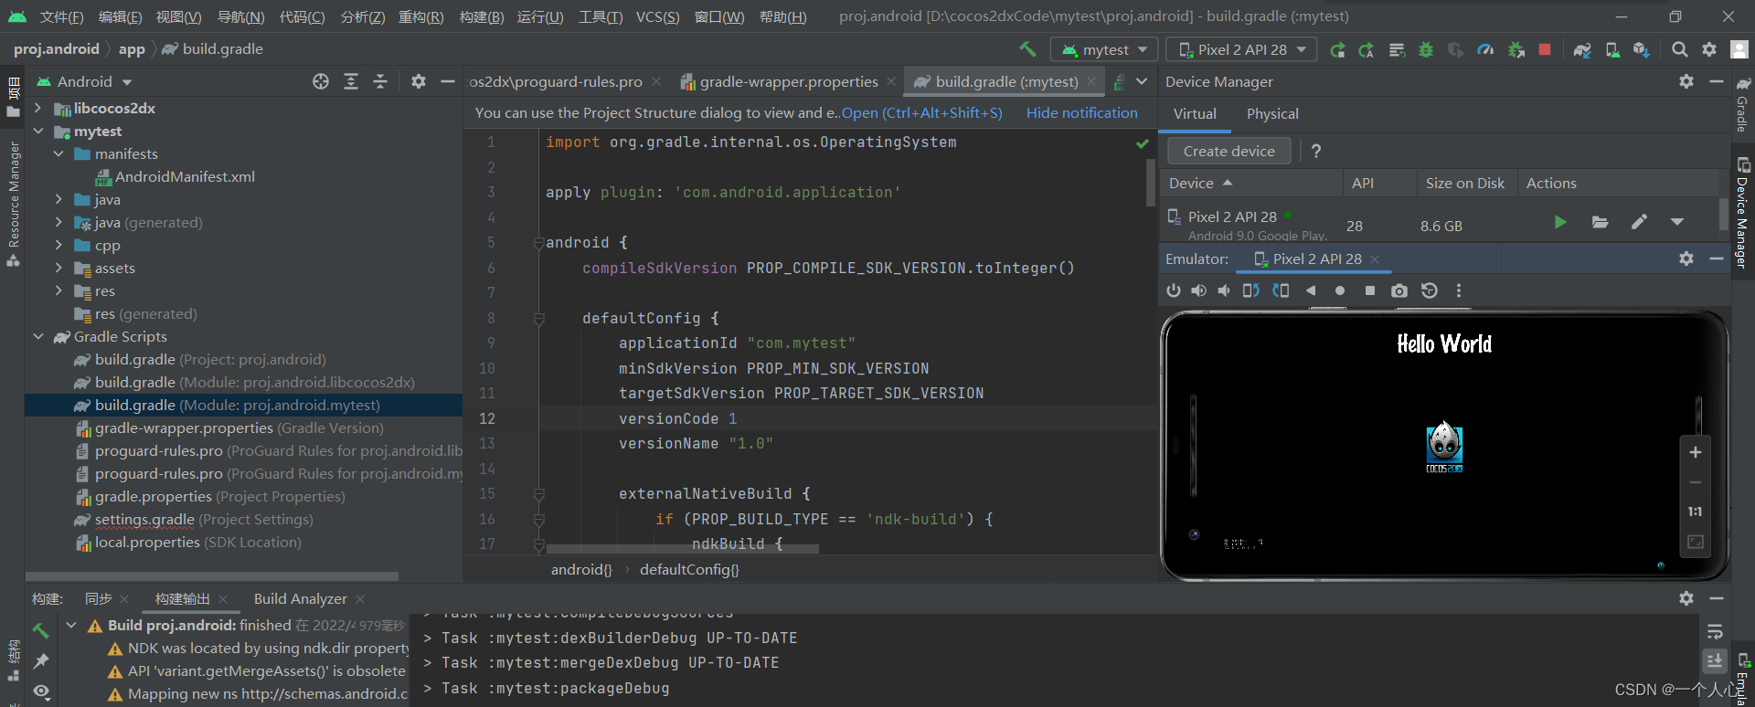Collapse the manifests folder
This screenshot has height=707, width=1755.
tap(58, 153)
